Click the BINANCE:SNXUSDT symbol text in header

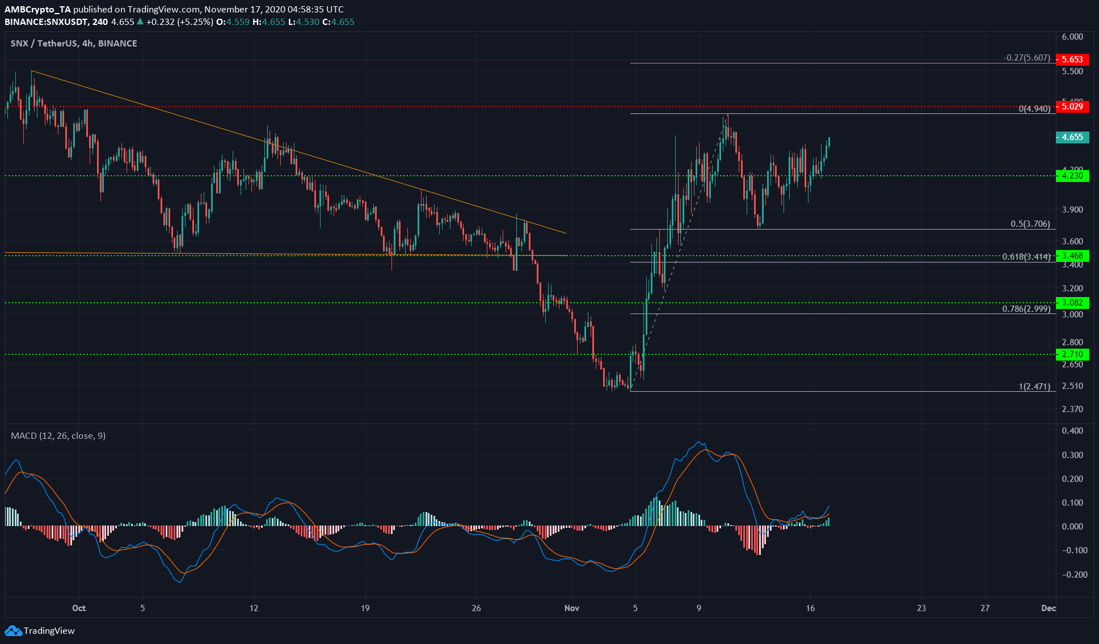(46, 22)
